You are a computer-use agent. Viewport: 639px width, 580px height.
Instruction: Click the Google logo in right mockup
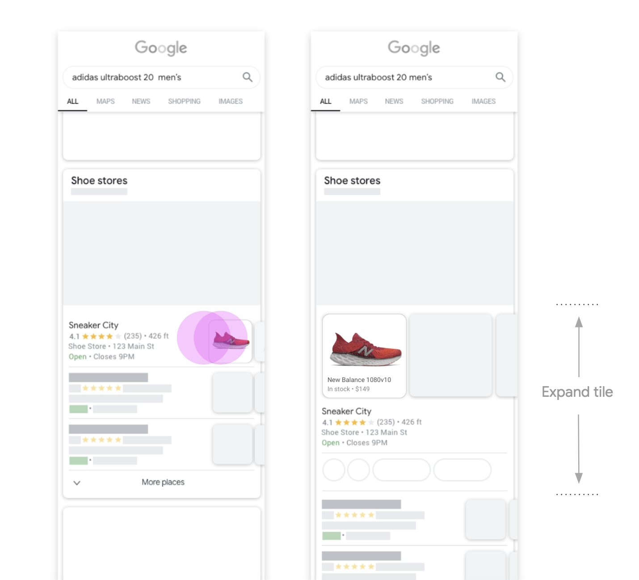click(x=414, y=48)
